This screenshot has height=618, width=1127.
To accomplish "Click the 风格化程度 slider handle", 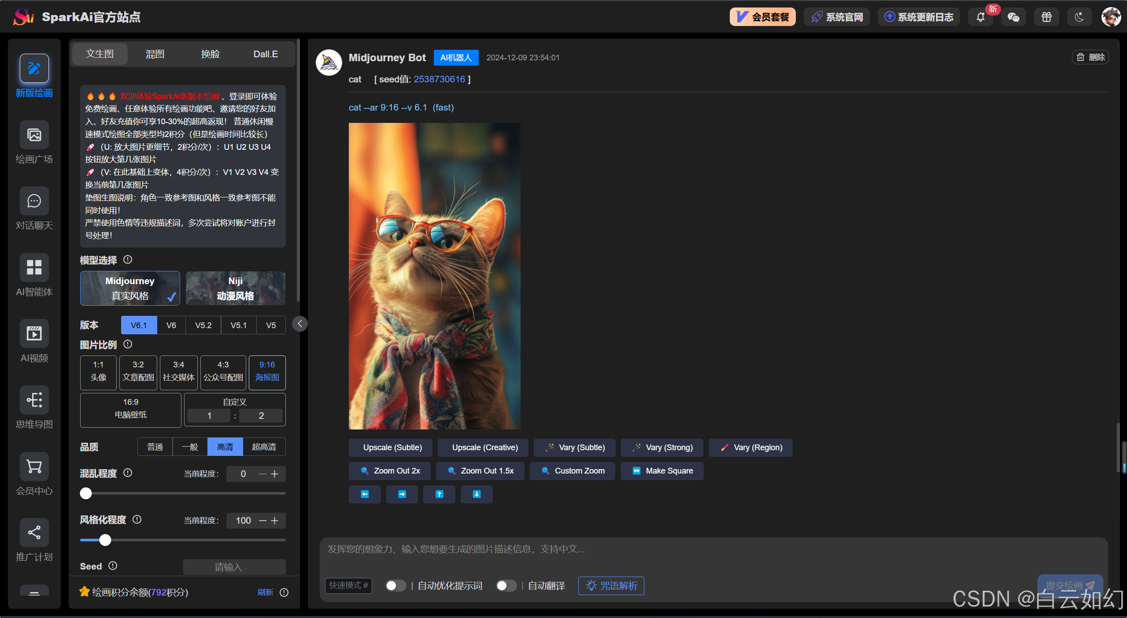I will click(105, 540).
